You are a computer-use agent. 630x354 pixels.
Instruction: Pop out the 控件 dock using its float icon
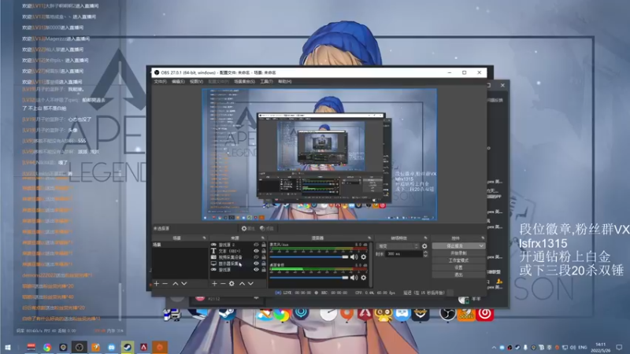(483, 238)
